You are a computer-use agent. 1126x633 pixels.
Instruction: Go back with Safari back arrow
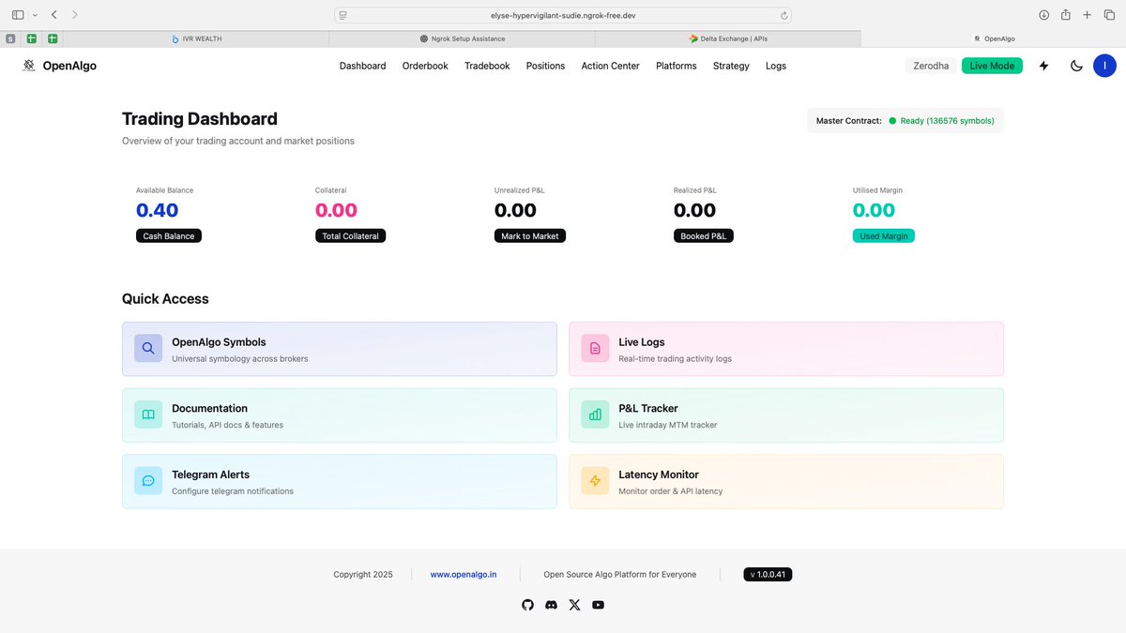[x=53, y=15]
